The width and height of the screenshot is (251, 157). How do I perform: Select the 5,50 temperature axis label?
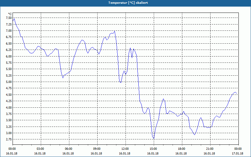(x=9, y=69)
